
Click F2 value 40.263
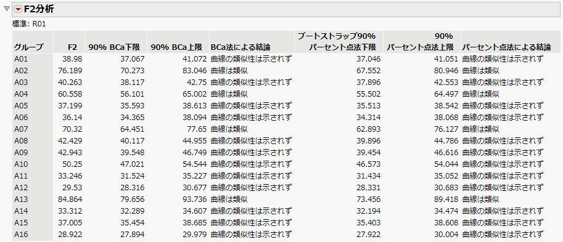tap(71, 83)
